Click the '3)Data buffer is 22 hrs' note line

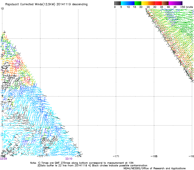(92, 166)
